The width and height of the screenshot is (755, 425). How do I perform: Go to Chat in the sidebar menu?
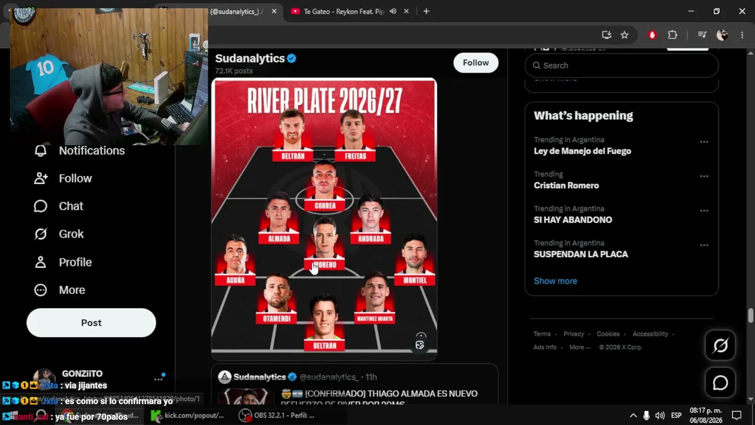click(x=71, y=206)
